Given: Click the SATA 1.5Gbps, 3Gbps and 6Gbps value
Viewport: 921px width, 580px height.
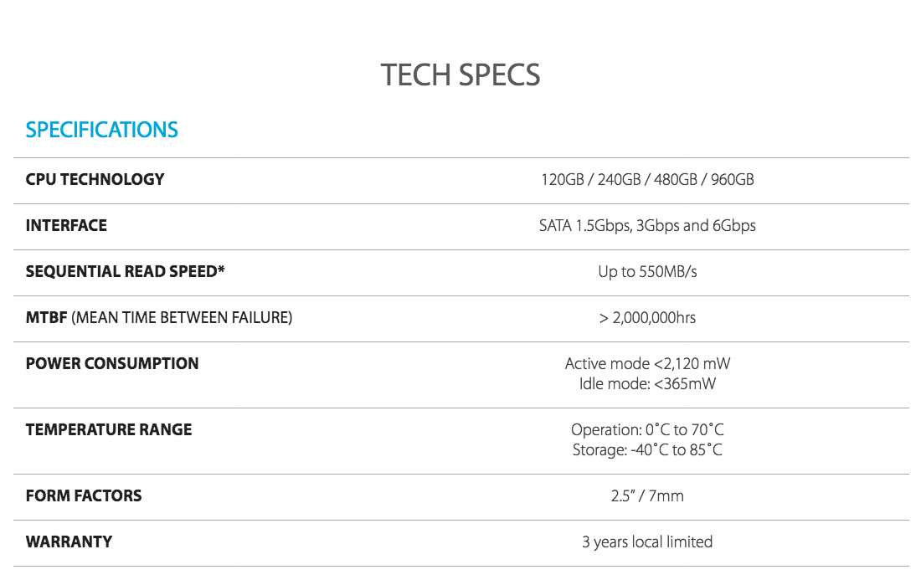Looking at the screenshot, I should (x=647, y=225).
